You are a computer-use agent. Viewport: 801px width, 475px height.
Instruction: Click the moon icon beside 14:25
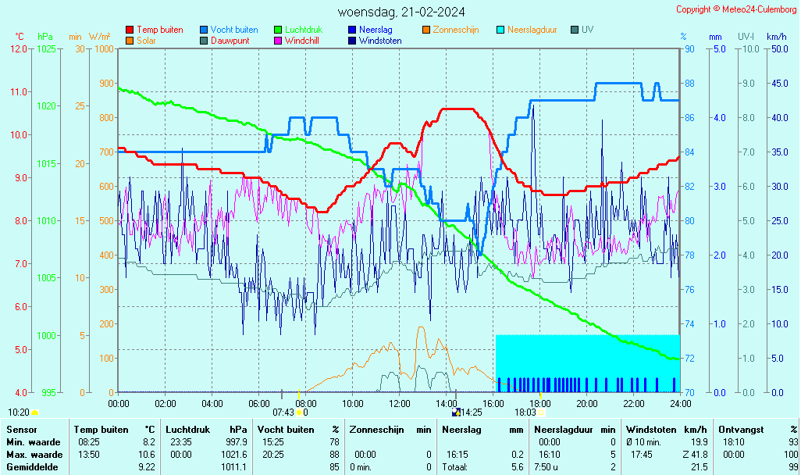tap(456, 412)
